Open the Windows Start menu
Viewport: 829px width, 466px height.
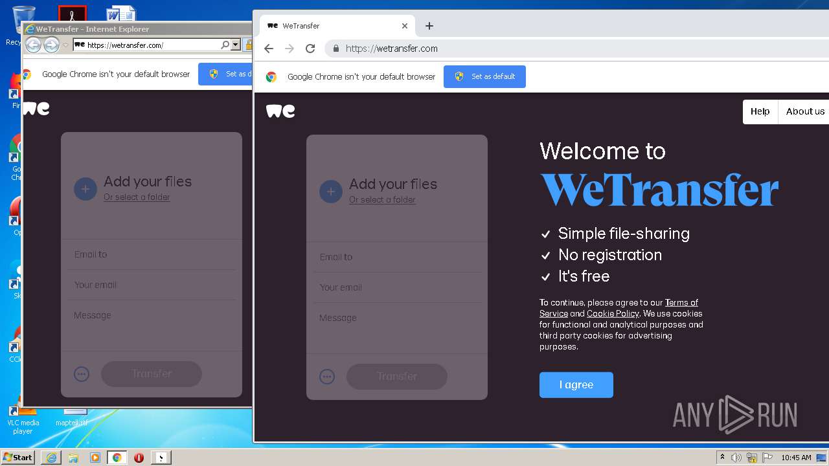tap(17, 457)
